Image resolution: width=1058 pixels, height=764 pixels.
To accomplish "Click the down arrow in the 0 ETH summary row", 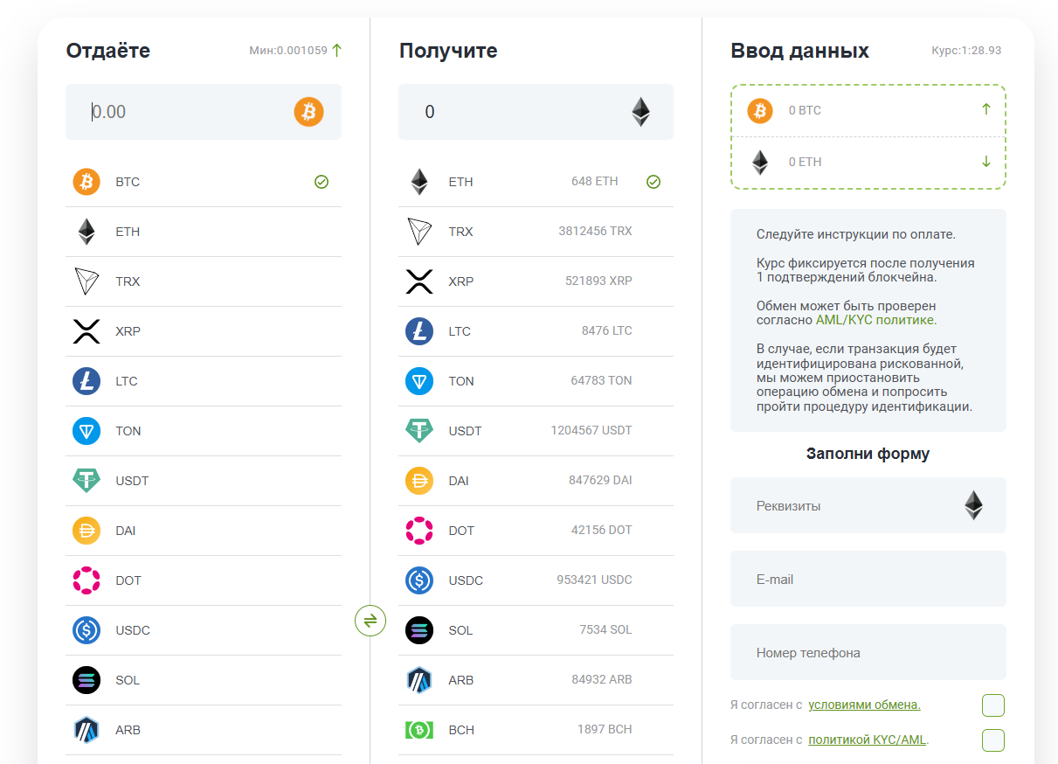I will click(986, 161).
